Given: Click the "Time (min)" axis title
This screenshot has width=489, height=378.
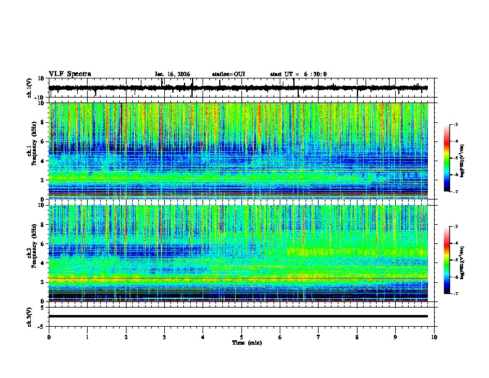Looking at the screenshot, I should [x=247, y=343].
